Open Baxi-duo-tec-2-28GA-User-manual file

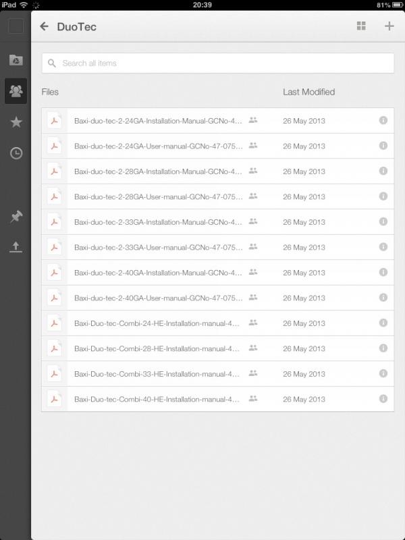click(x=158, y=196)
